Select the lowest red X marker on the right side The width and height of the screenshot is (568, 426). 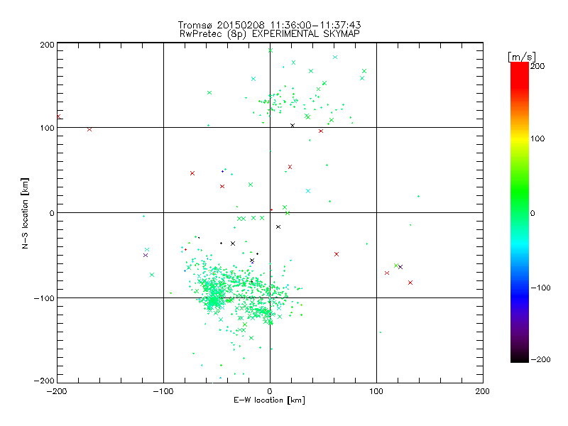(x=410, y=283)
